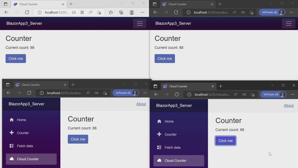The image size is (298, 168).
Task: Open tab actions menu in top-left window
Action: pyautogui.click(x=5, y=4)
